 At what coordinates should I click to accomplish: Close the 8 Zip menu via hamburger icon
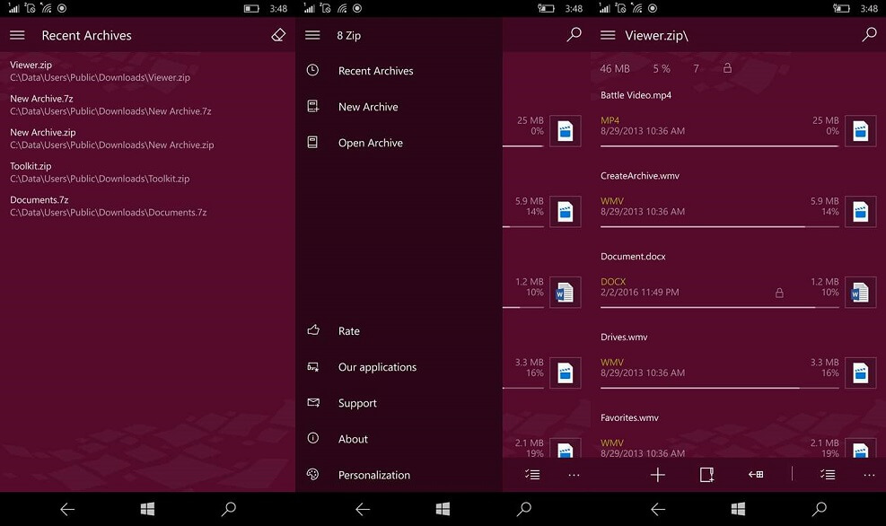[x=312, y=35]
